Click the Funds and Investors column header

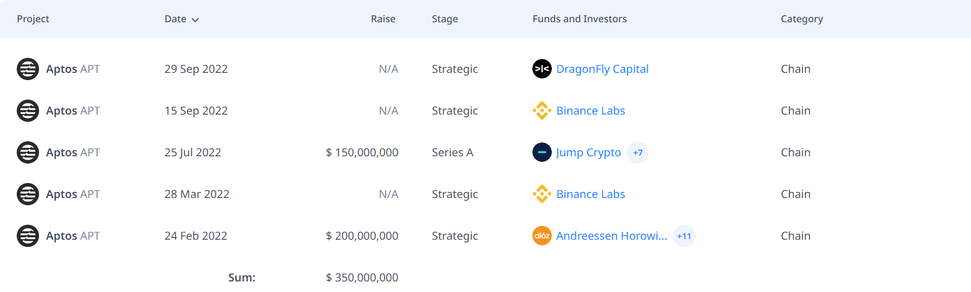pos(579,19)
